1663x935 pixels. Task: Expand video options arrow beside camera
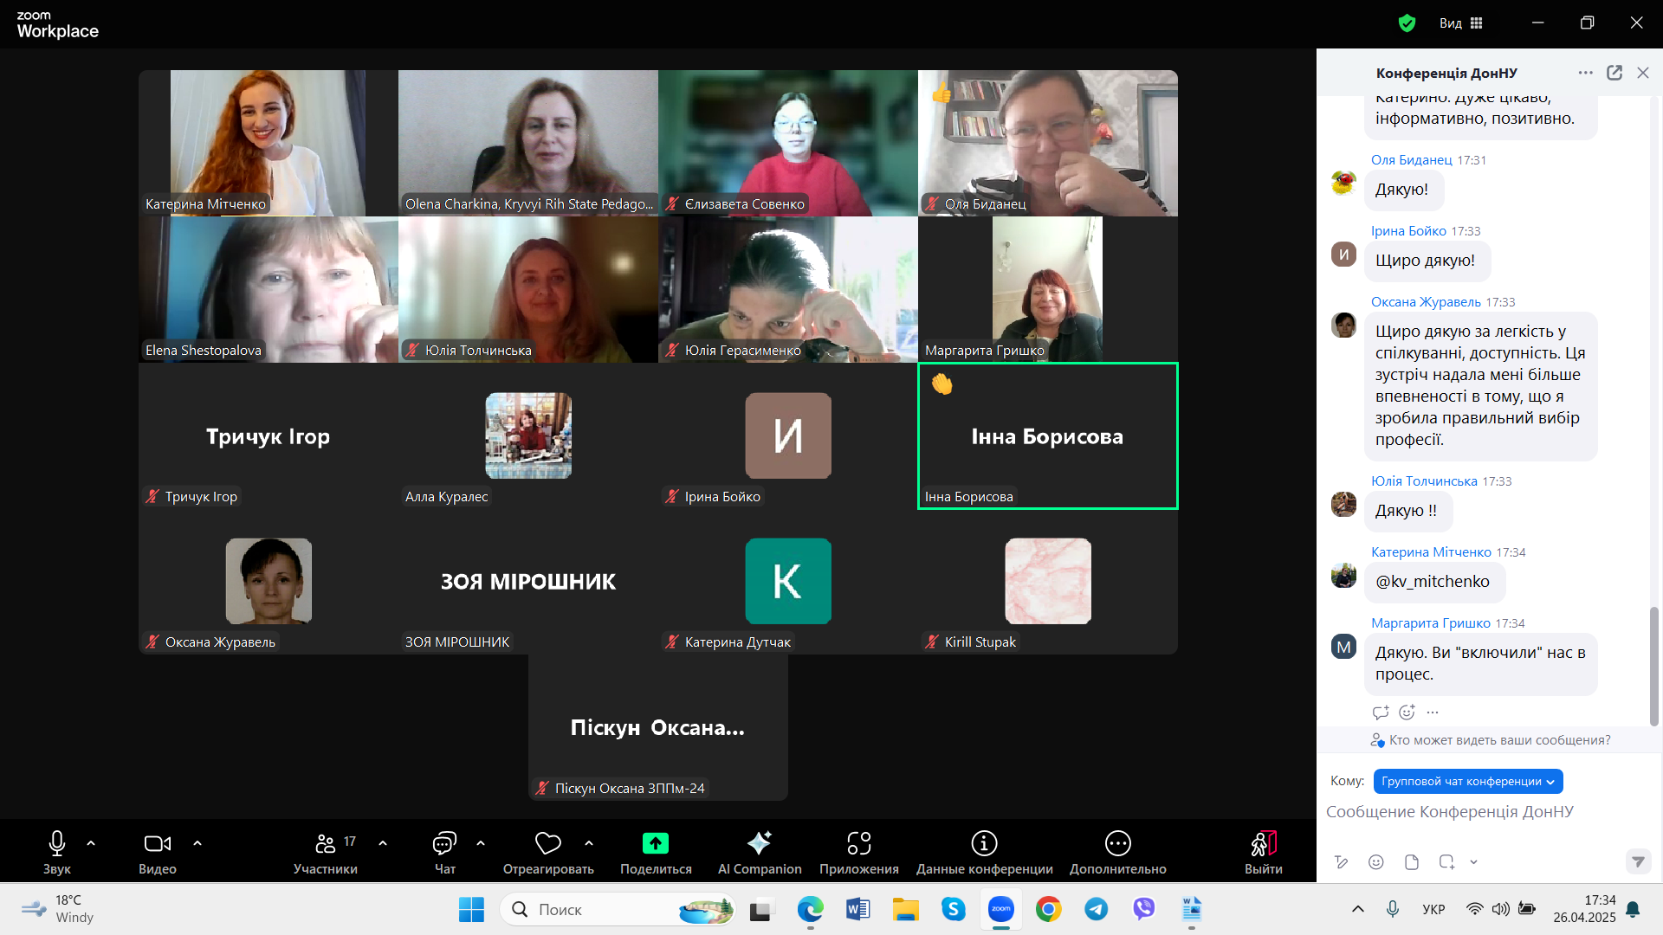197,843
